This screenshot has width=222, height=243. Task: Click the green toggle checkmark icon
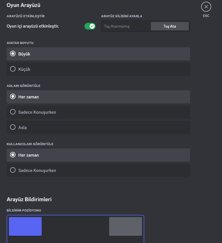[92, 26]
